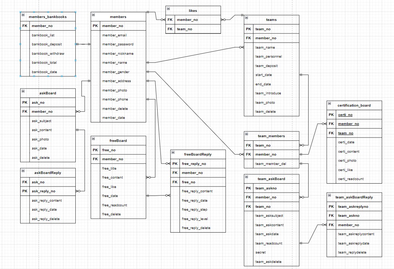Click the certi_no row
The width and height of the screenshot is (394, 269).
coord(354,115)
